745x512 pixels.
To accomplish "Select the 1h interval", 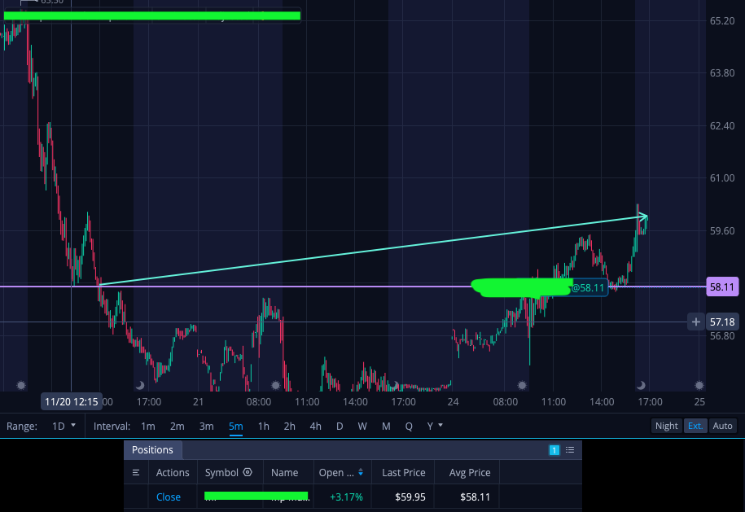I will click(x=263, y=426).
